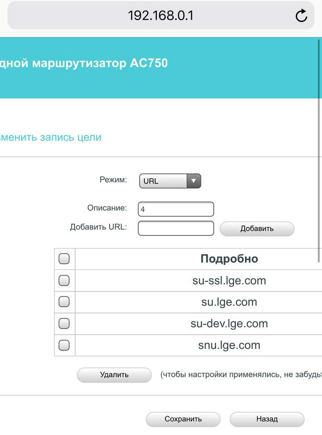Open the Режим URL dropdown
Image resolution: width=322 pixels, height=435 pixels.
(x=170, y=181)
